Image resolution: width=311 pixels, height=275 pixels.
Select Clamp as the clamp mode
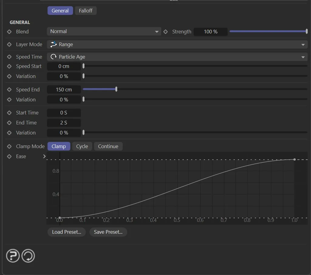pyautogui.click(x=59, y=146)
